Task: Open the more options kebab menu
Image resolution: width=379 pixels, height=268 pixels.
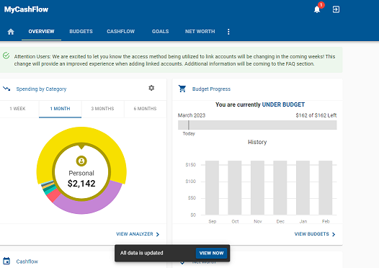Action: pos(228,32)
